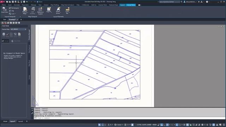Toggle lineweight display in status bar
226x127 pixels.
[x=184, y=125]
